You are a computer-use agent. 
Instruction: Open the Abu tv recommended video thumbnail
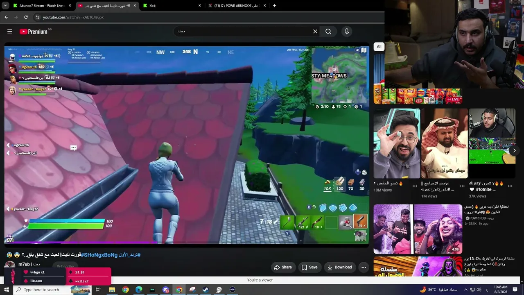click(x=418, y=266)
